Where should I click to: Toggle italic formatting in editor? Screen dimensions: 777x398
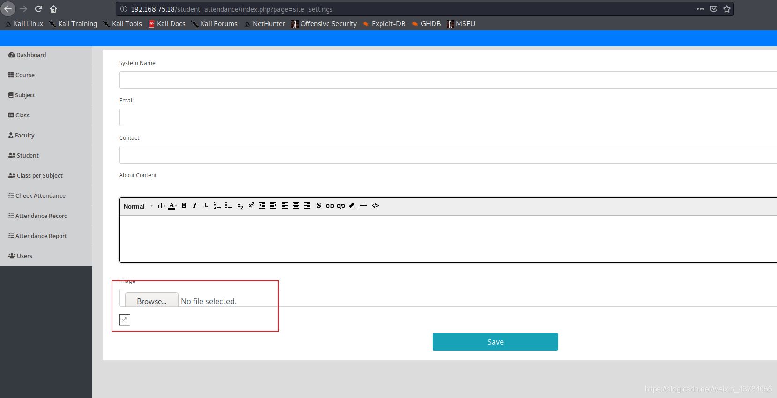coord(195,205)
